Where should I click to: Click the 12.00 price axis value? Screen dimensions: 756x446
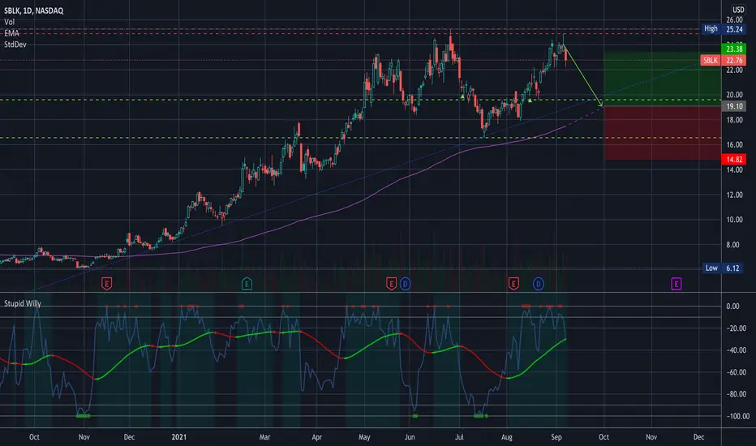pos(734,195)
